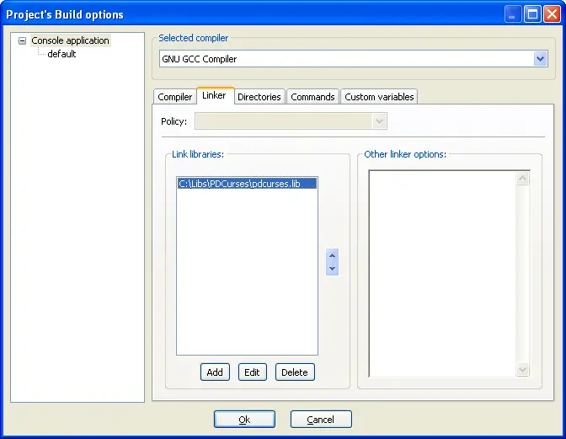Move selected library up with up arrow
The height and width of the screenshot is (439, 566).
tap(332, 256)
